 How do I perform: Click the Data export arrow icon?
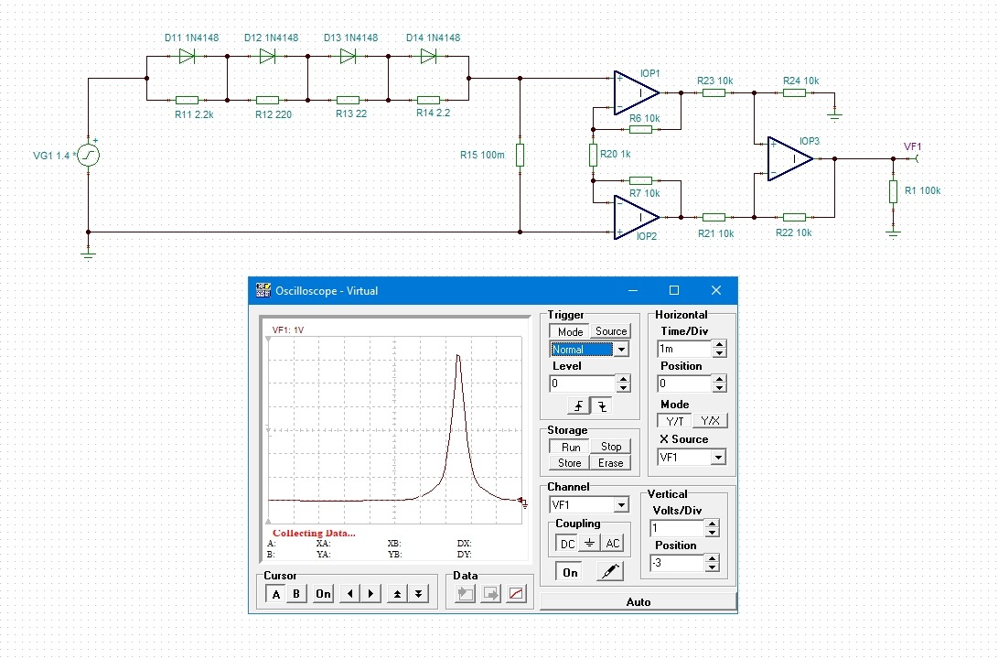coord(490,594)
